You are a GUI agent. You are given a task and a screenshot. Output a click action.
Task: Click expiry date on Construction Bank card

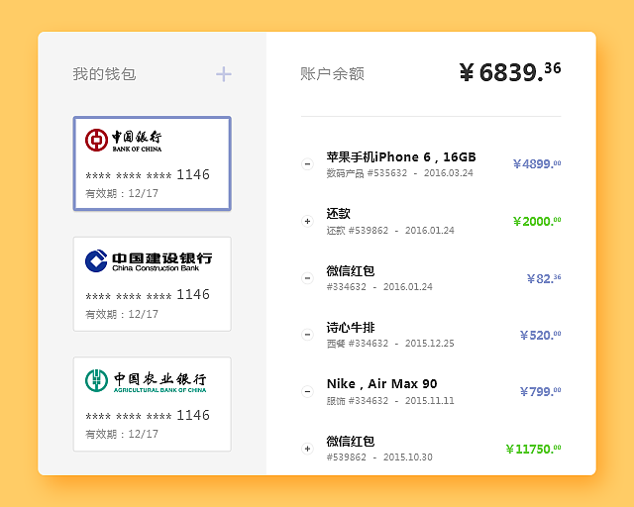[x=122, y=314]
